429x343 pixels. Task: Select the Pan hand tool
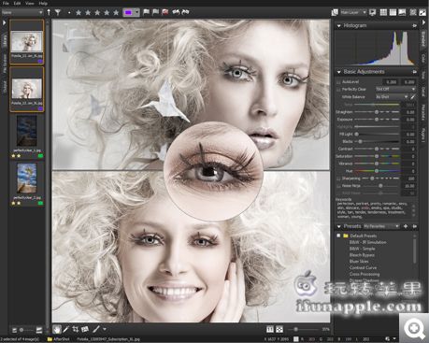(x=57, y=329)
